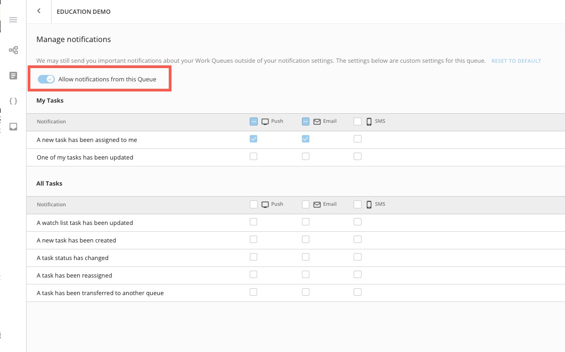The image size is (565, 352).
Task: Uncheck Push for new task assigned to me
Action: pos(253,139)
